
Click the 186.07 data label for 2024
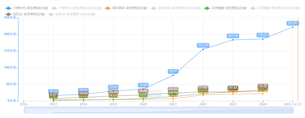(x=263, y=35)
